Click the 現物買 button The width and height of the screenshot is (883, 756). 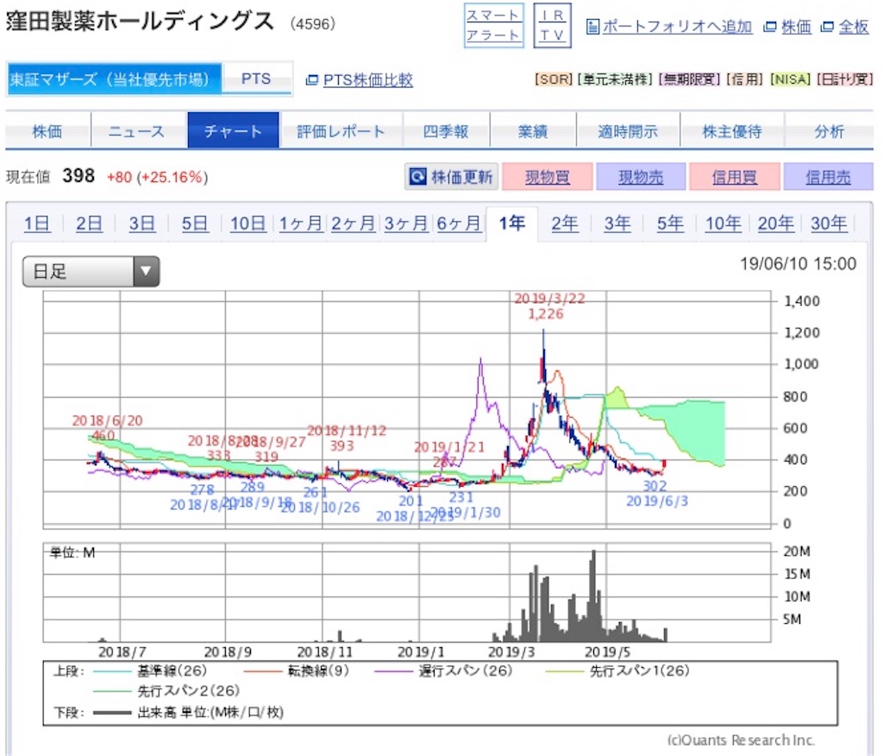tap(548, 177)
